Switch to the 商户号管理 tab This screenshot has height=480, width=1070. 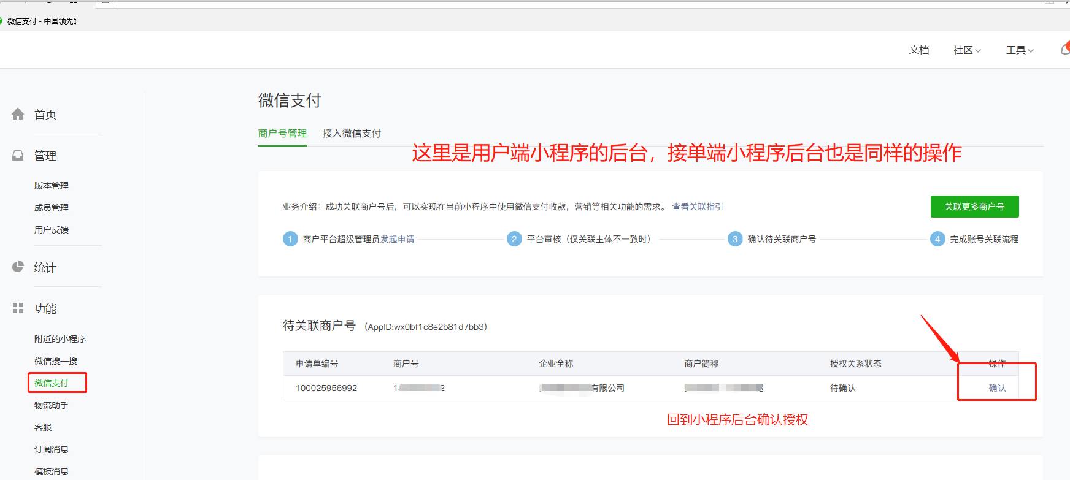click(282, 133)
